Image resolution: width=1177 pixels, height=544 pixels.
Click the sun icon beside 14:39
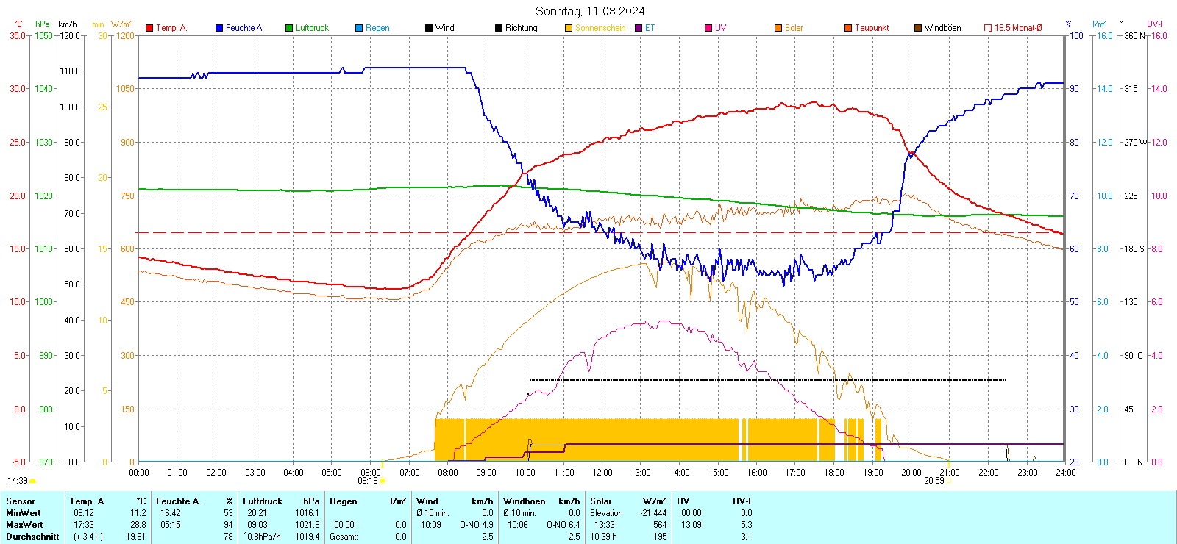pos(32,481)
